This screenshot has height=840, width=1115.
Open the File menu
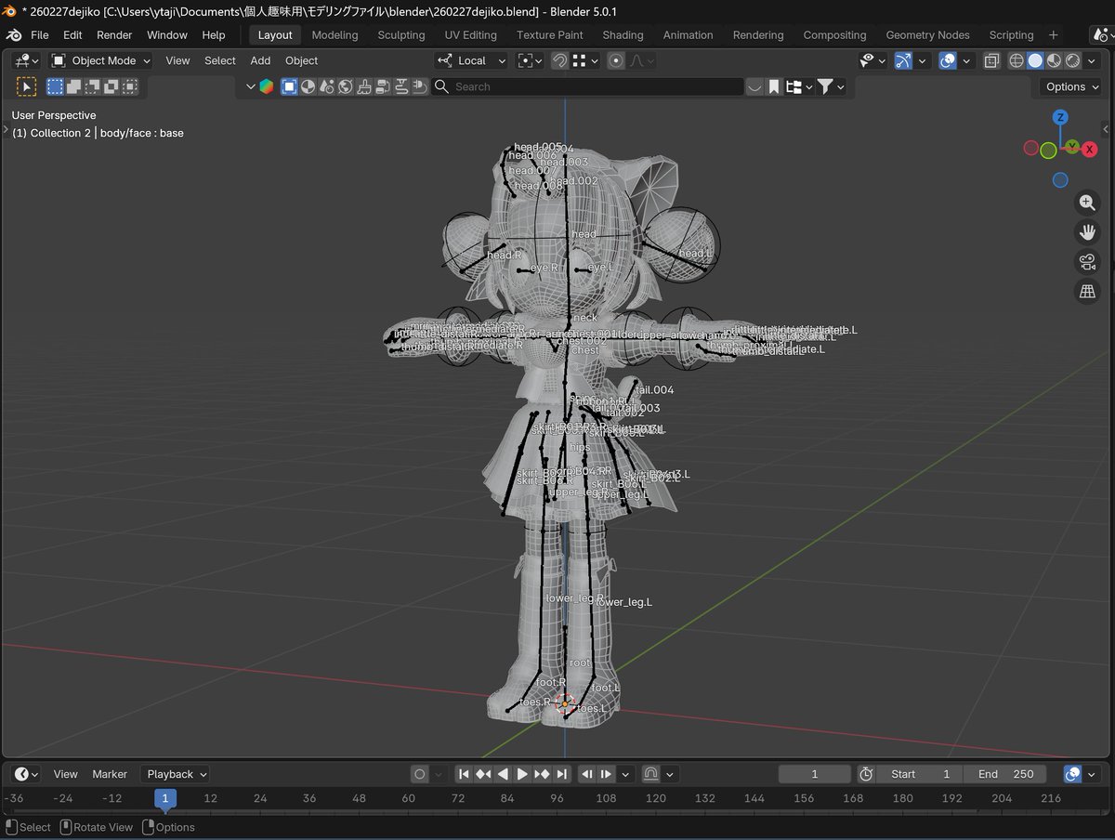40,34
